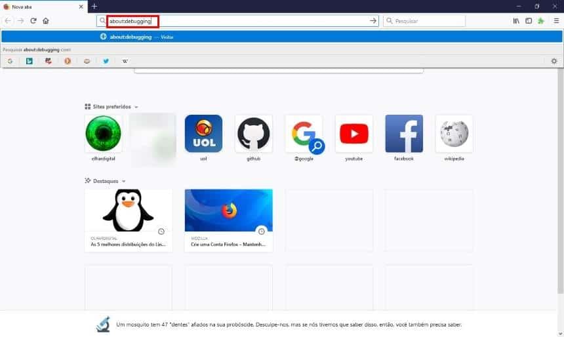564x337 pixels.
Task: Click the Destaques heading
Action: pyautogui.click(x=106, y=181)
